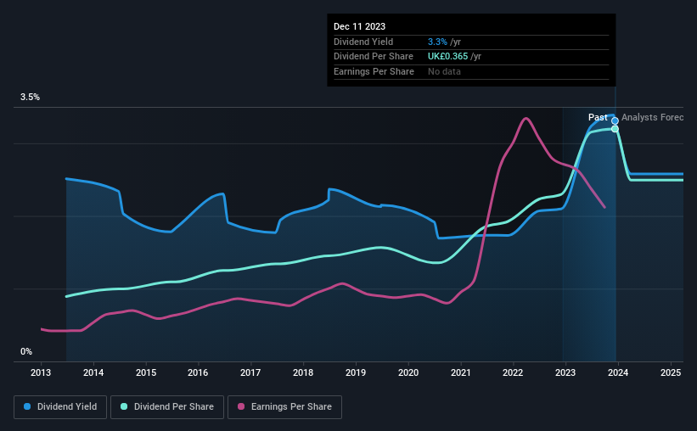The image size is (697, 431).
Task: Hide the Dividend Per Share series label
Action: (175, 407)
